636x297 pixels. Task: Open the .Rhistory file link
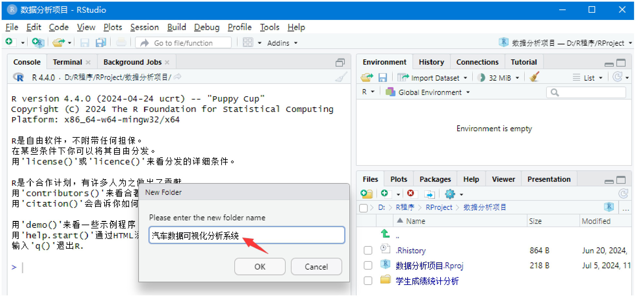click(411, 251)
